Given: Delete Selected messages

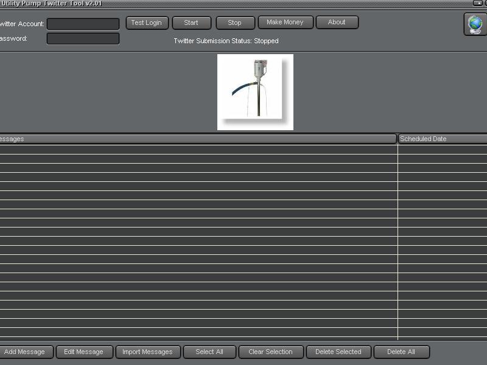Looking at the screenshot, I should point(338,352).
